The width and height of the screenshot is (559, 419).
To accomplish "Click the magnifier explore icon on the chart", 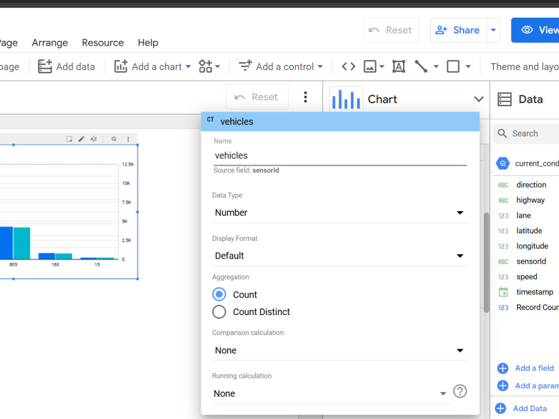I will [115, 139].
